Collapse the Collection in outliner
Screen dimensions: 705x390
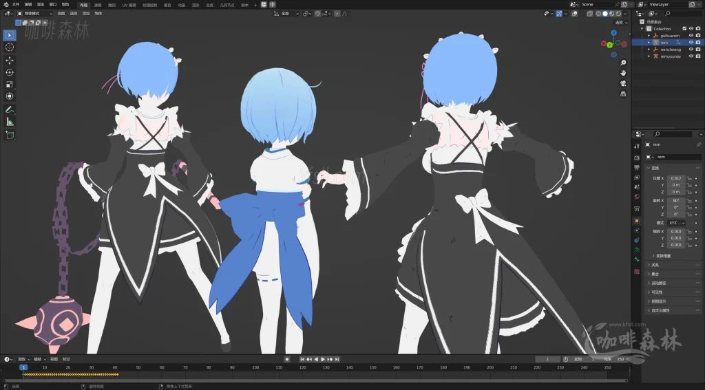(x=642, y=29)
